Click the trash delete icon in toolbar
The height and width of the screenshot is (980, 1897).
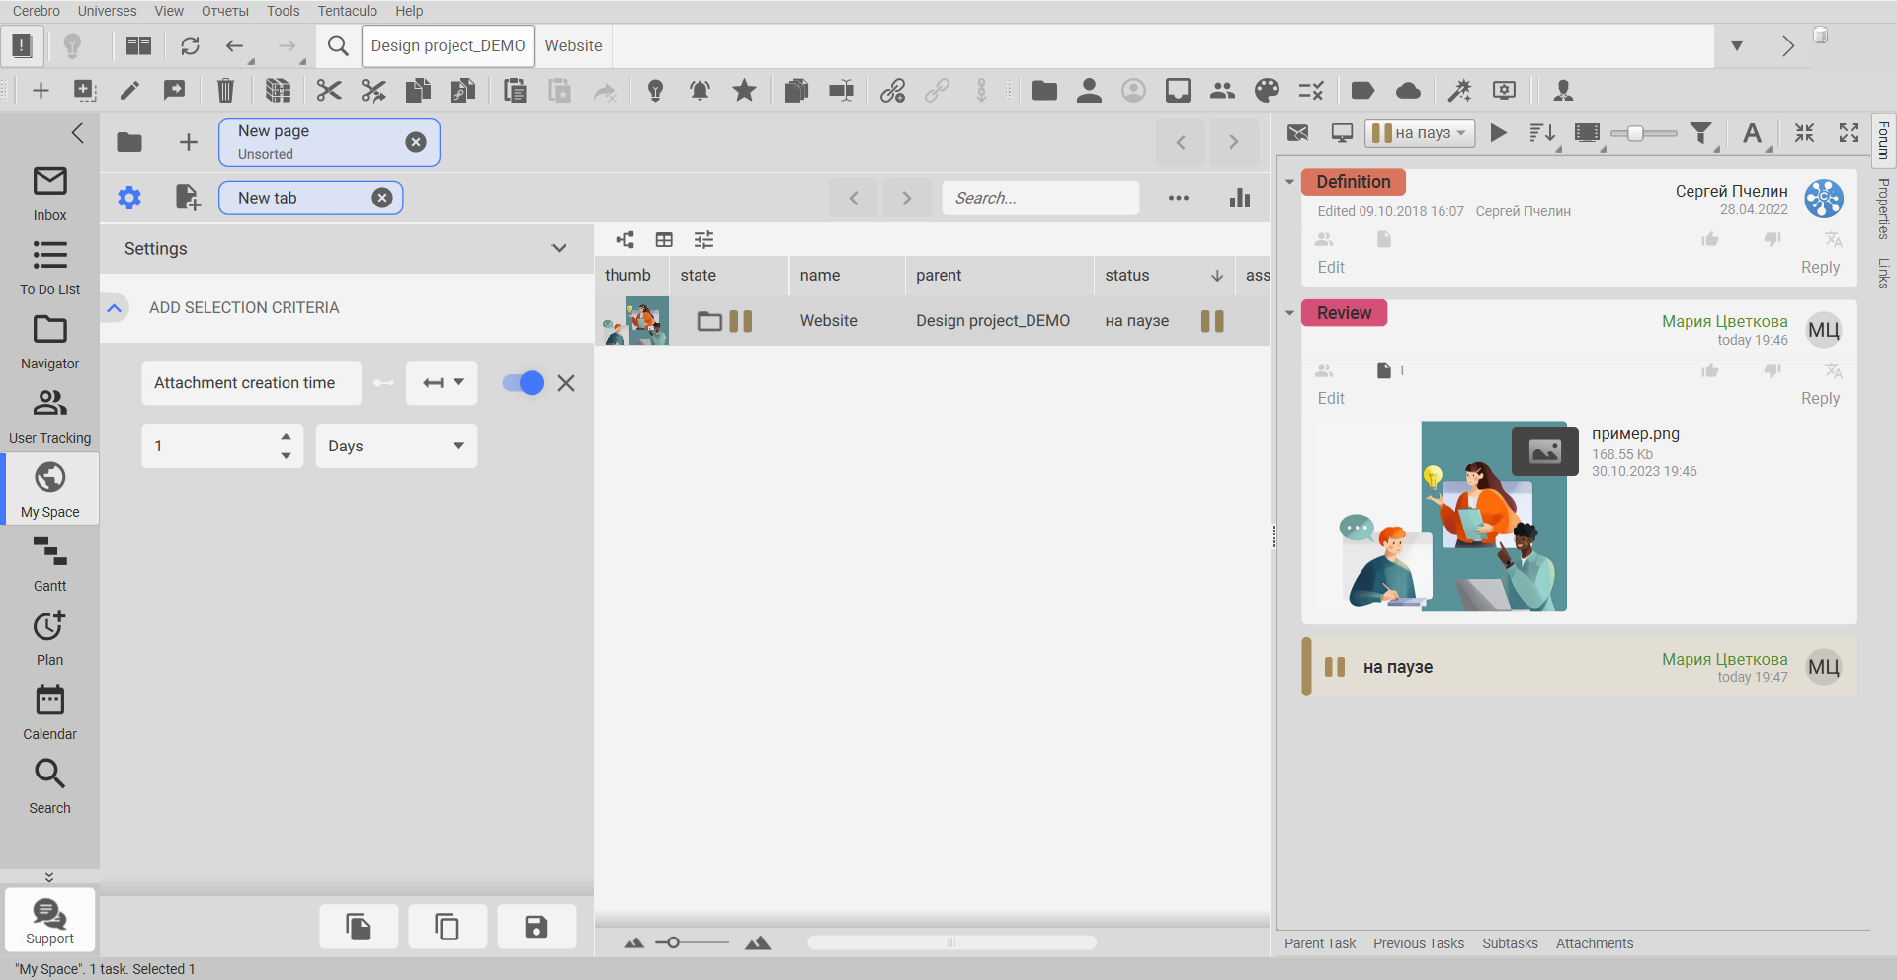[x=225, y=91]
